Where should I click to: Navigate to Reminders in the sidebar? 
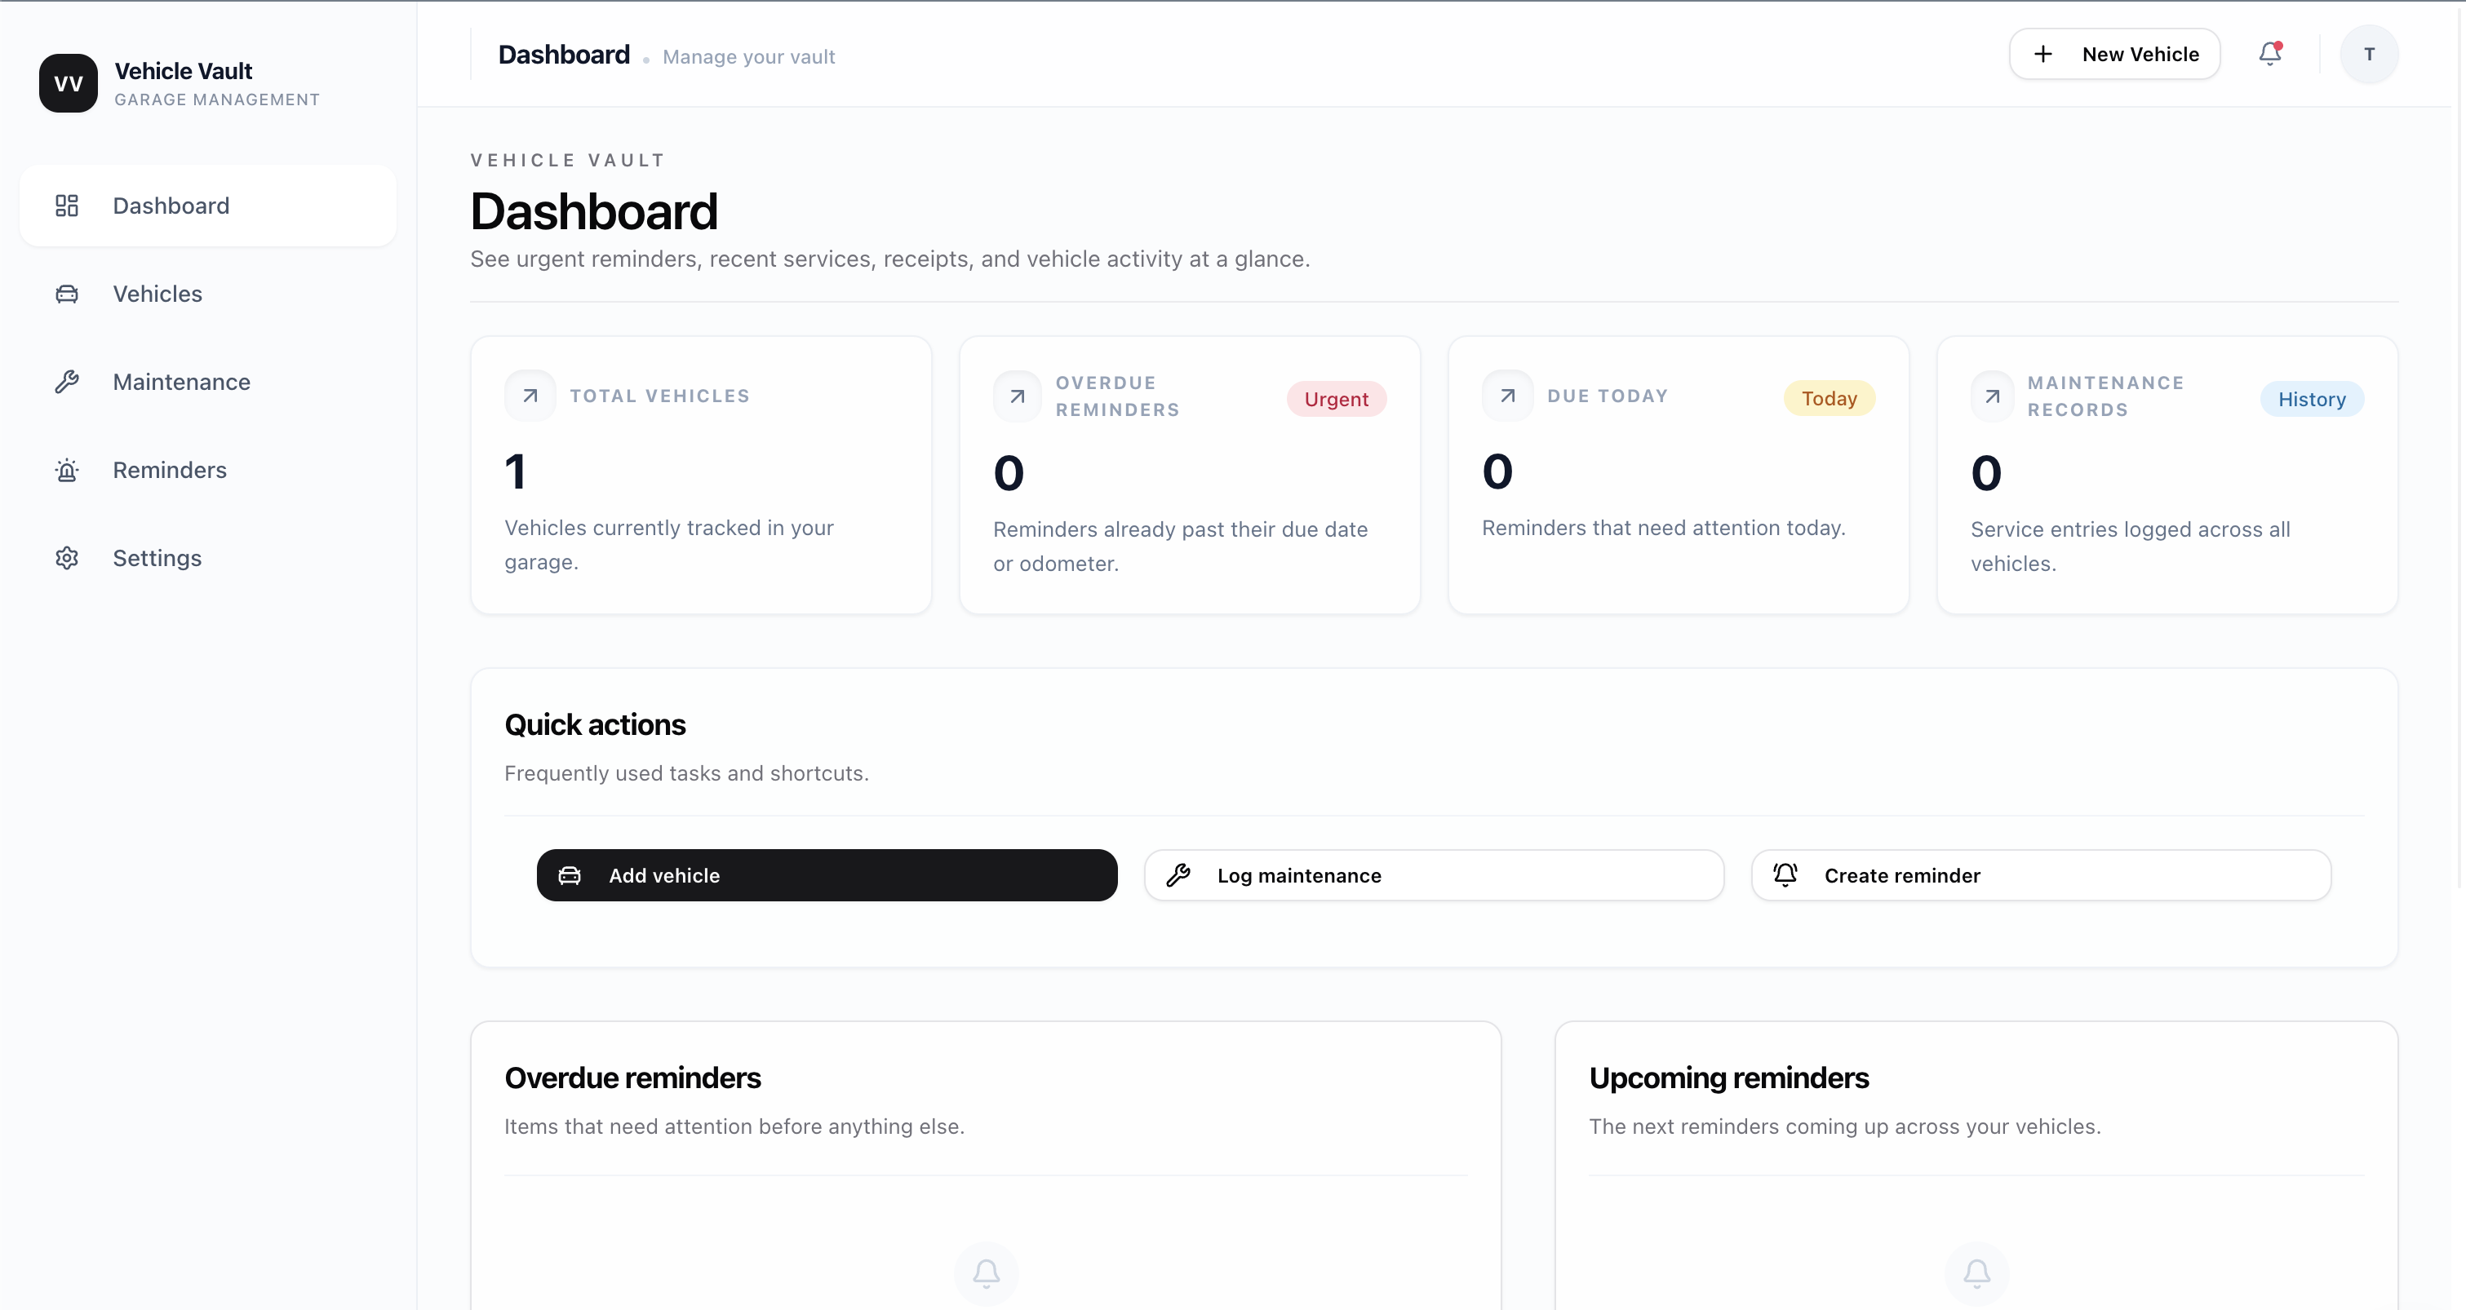(170, 470)
